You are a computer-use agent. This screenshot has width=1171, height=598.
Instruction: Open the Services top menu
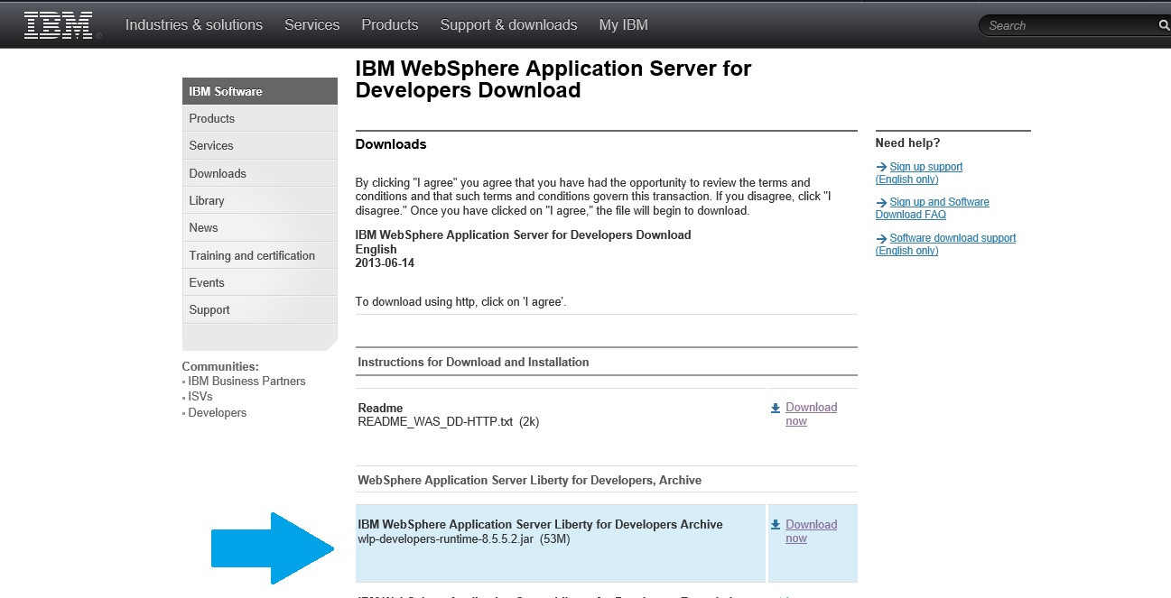coord(311,25)
